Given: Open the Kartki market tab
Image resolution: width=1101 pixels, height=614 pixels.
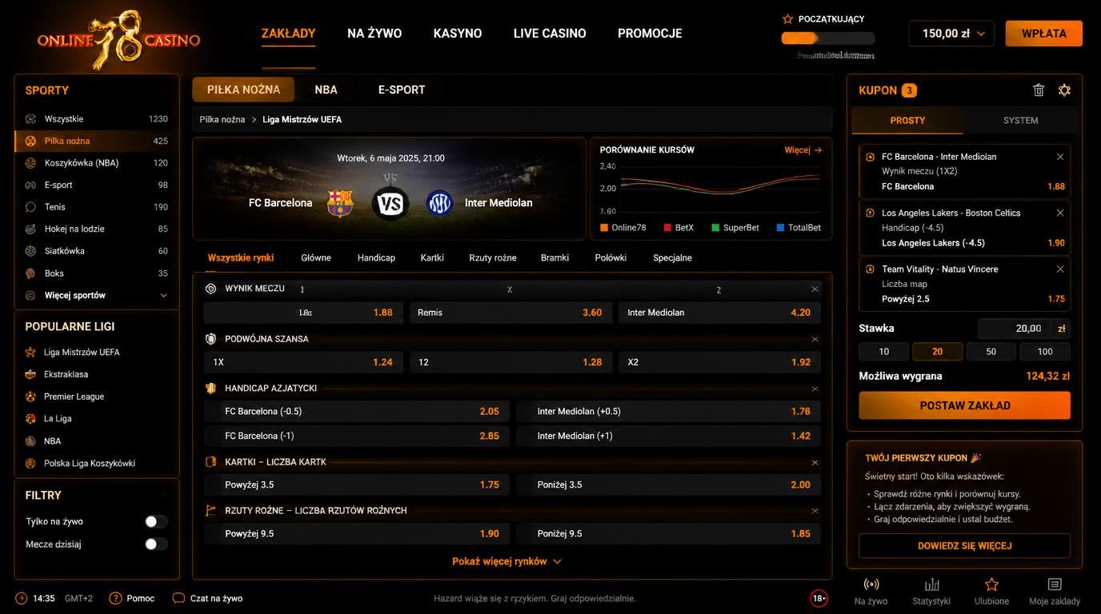Looking at the screenshot, I should [x=432, y=258].
